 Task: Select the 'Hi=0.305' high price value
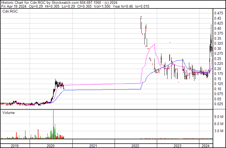tap(52, 6)
